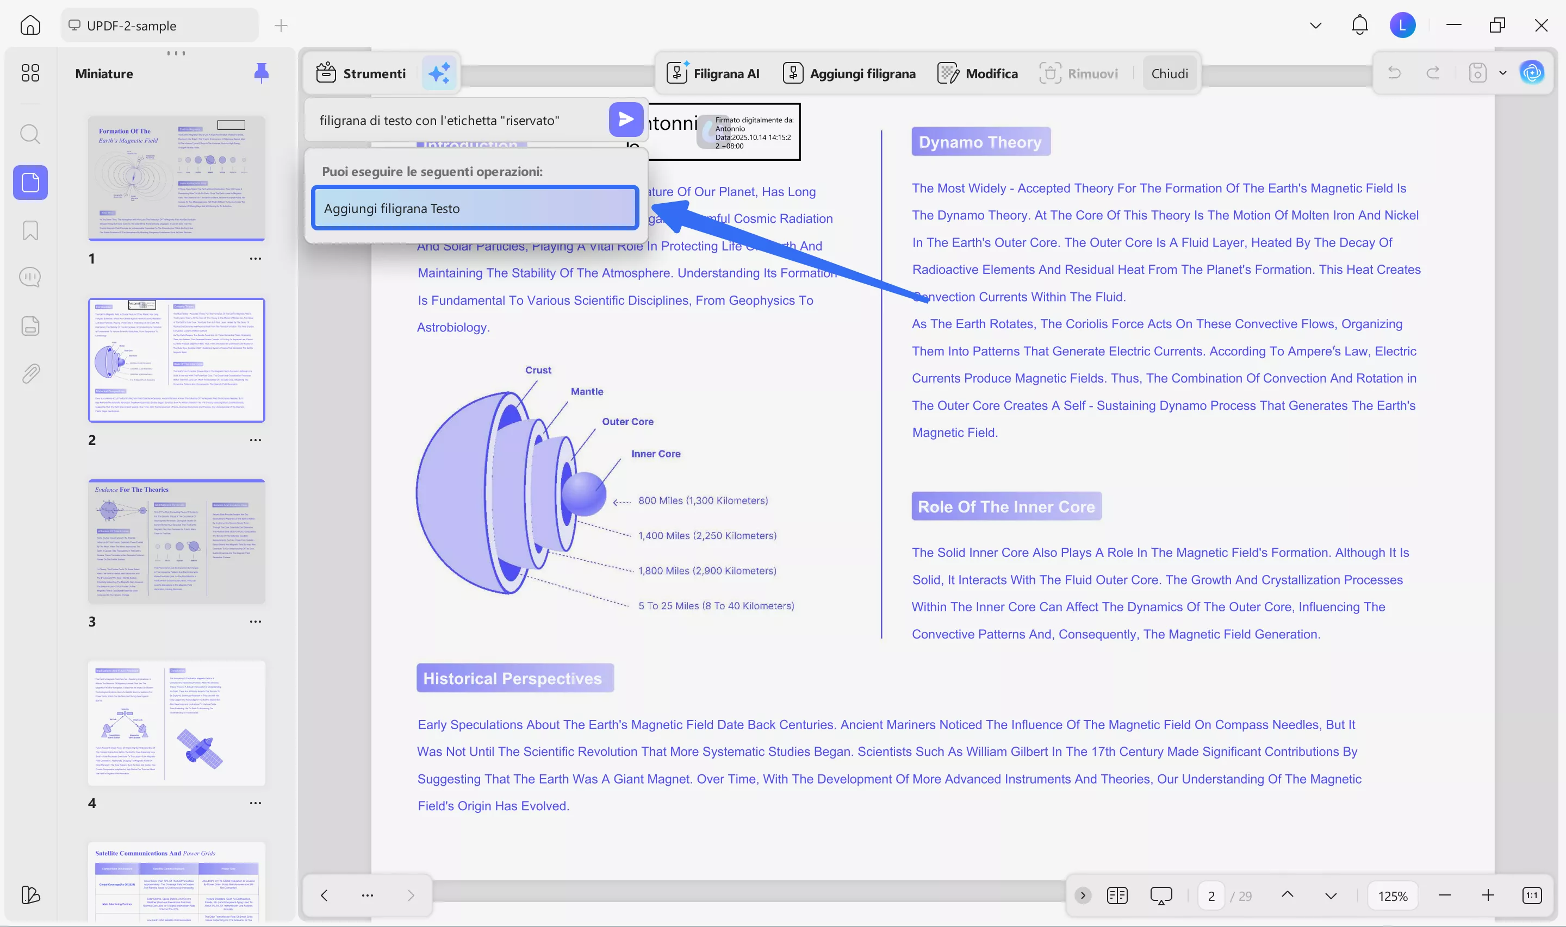Image resolution: width=1566 pixels, height=927 pixels.
Task: Open the bookmarks panel icon
Action: point(30,230)
